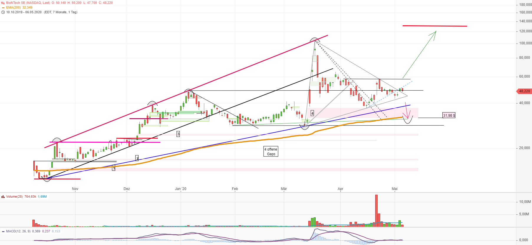Viewport: 532px width, 245px height.
Task: Click the Volume bar-chart icon
Action: tap(3, 197)
